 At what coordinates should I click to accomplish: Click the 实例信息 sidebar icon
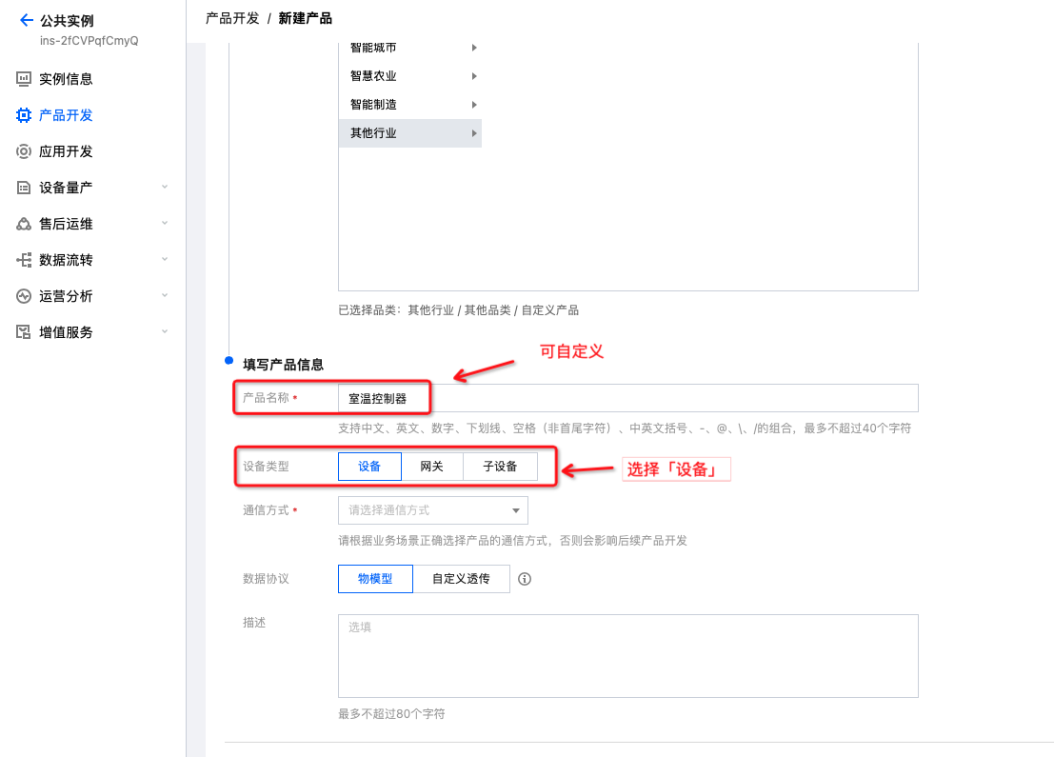click(24, 79)
